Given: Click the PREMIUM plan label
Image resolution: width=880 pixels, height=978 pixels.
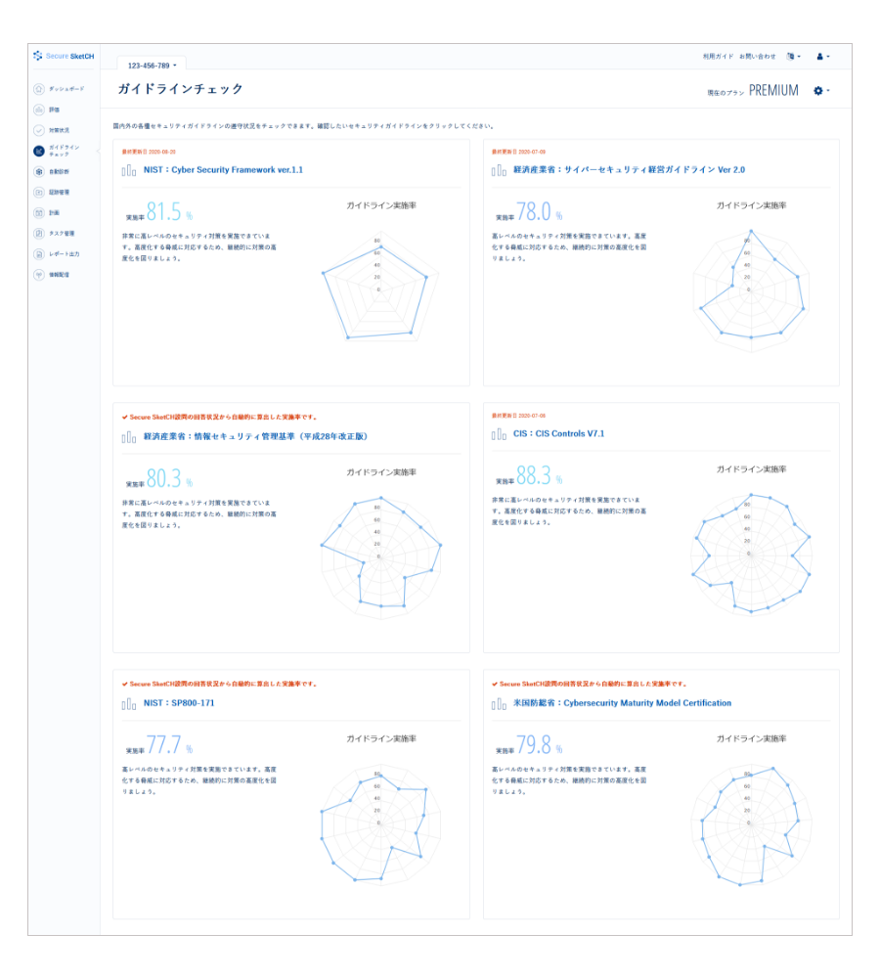Looking at the screenshot, I should tap(773, 90).
